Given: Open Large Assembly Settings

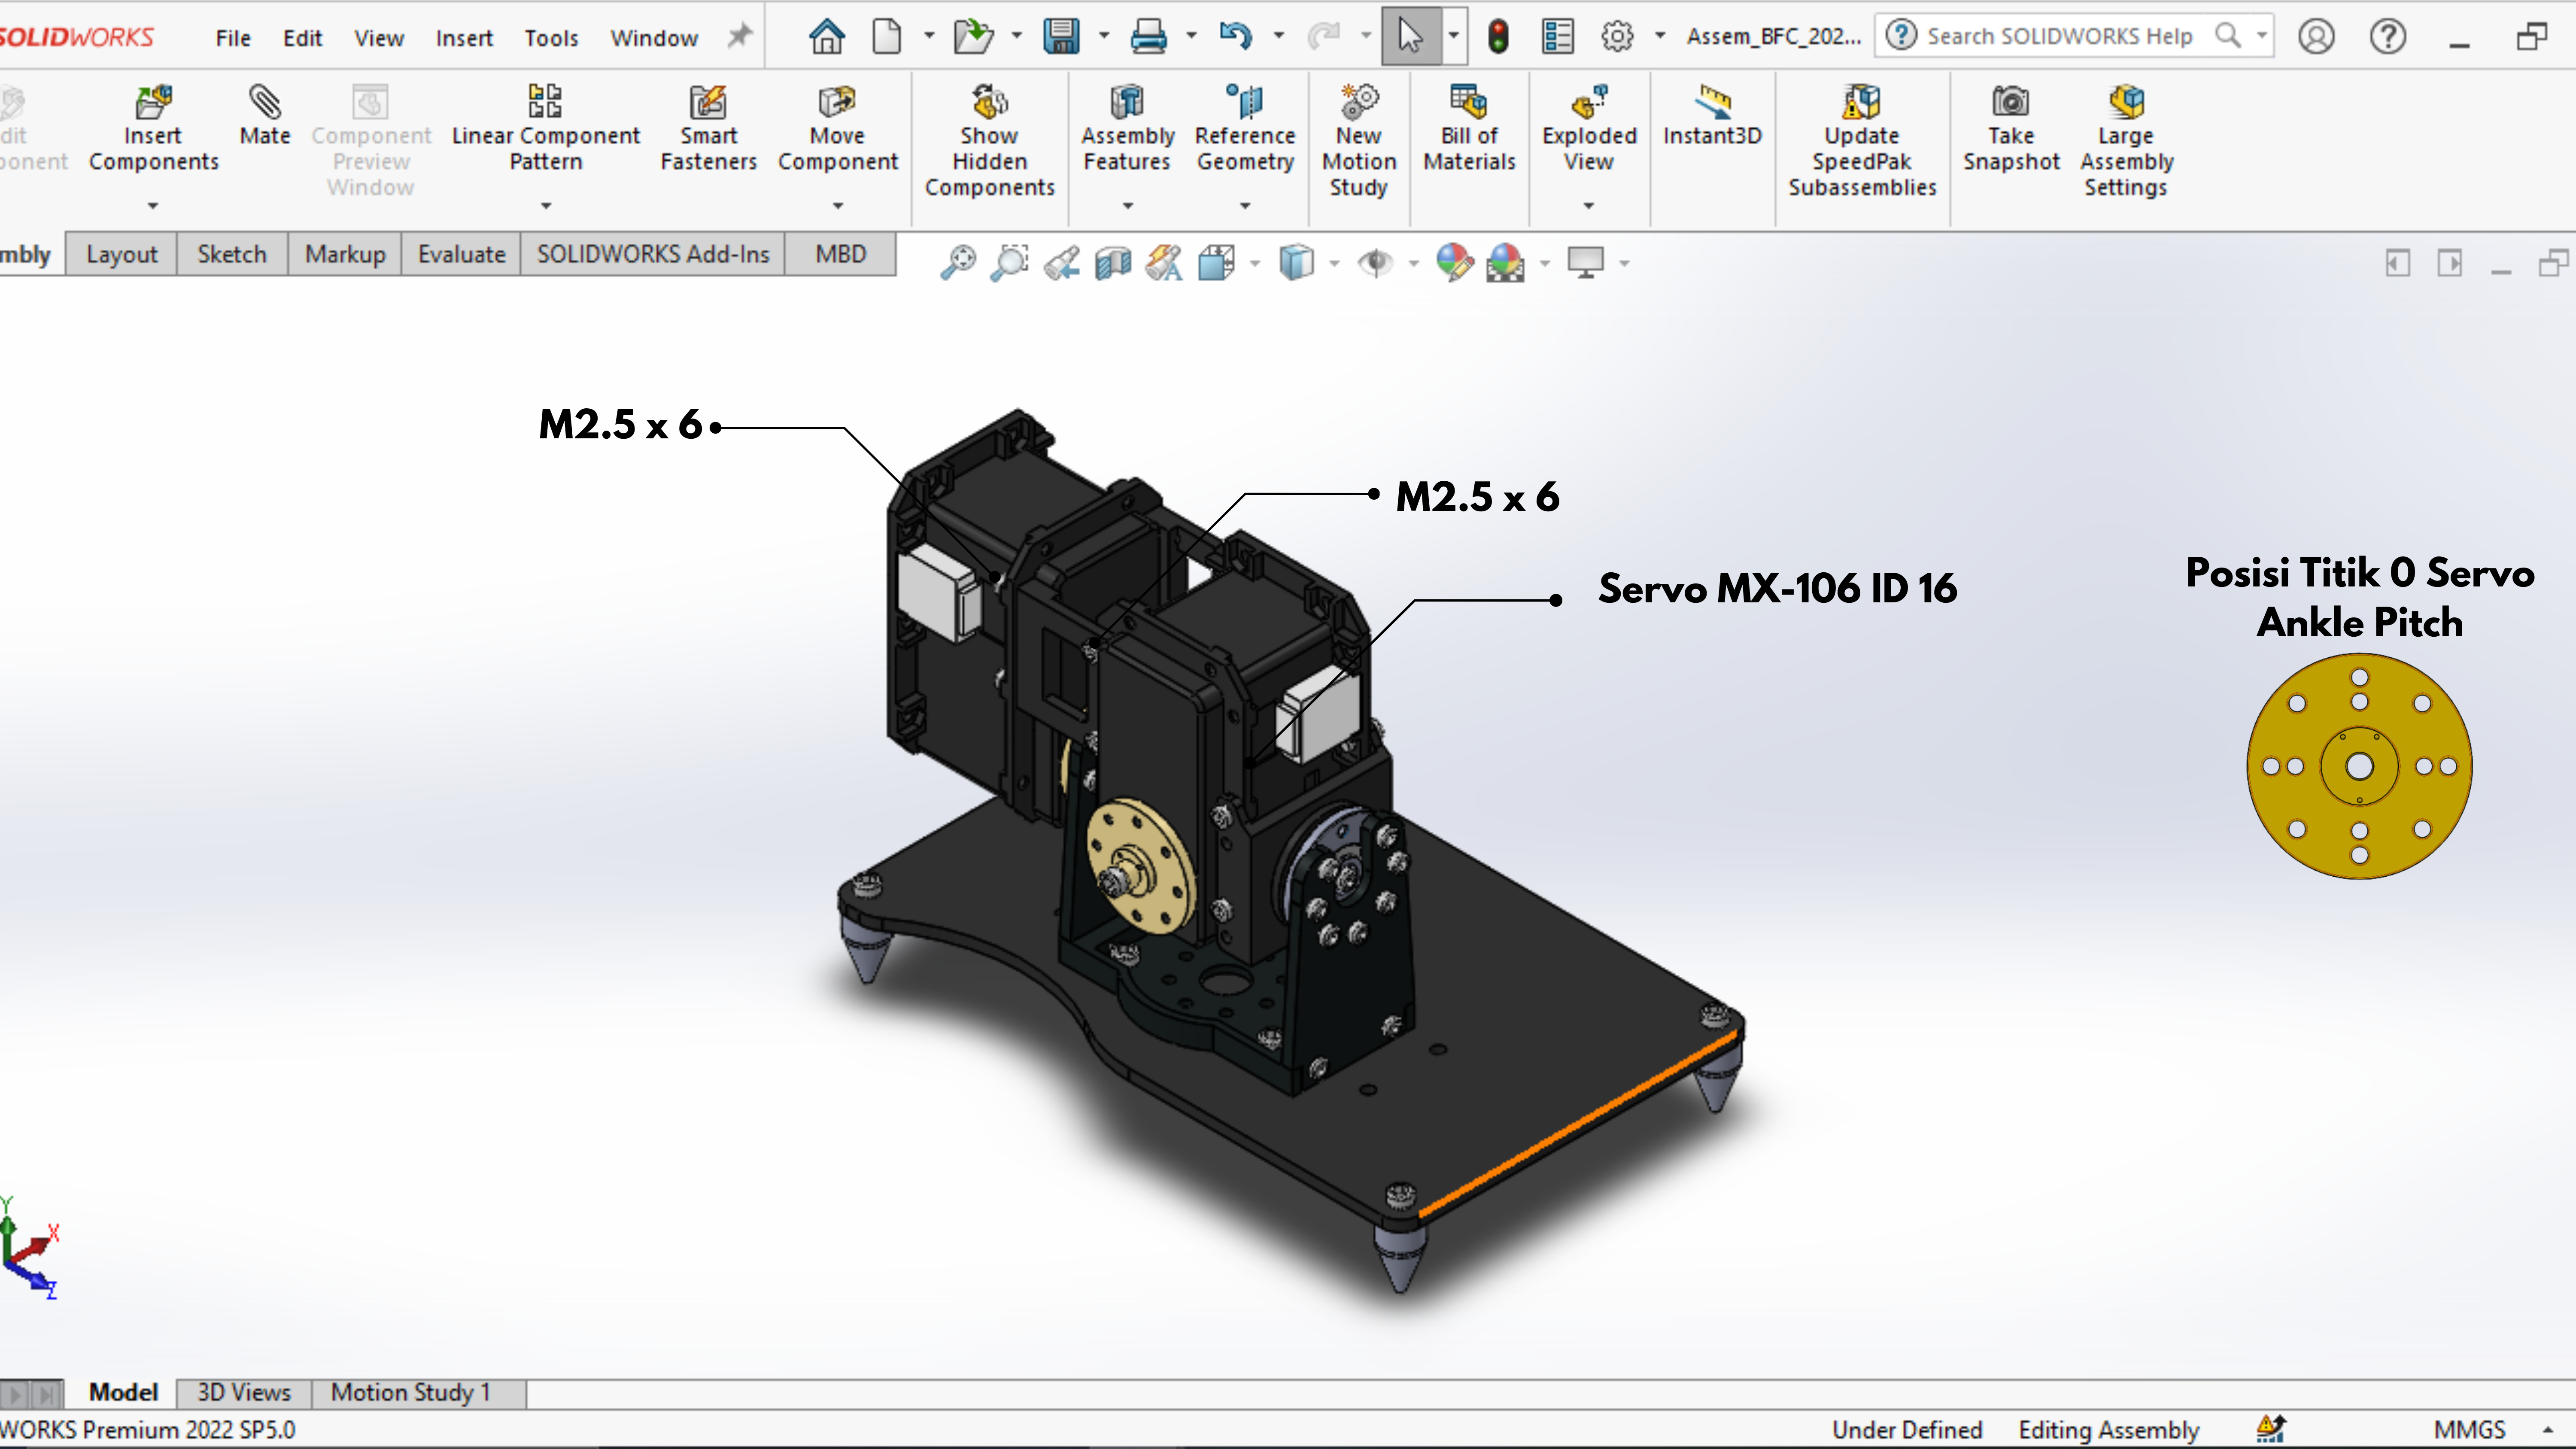Looking at the screenshot, I should (2126, 141).
